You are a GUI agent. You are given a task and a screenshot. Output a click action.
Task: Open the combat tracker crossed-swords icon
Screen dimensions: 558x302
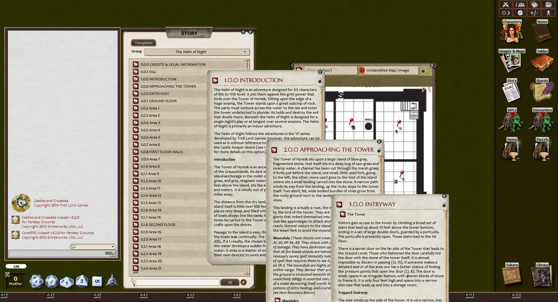point(506,4)
